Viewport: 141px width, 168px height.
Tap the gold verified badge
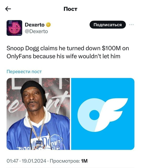(x=48, y=25)
